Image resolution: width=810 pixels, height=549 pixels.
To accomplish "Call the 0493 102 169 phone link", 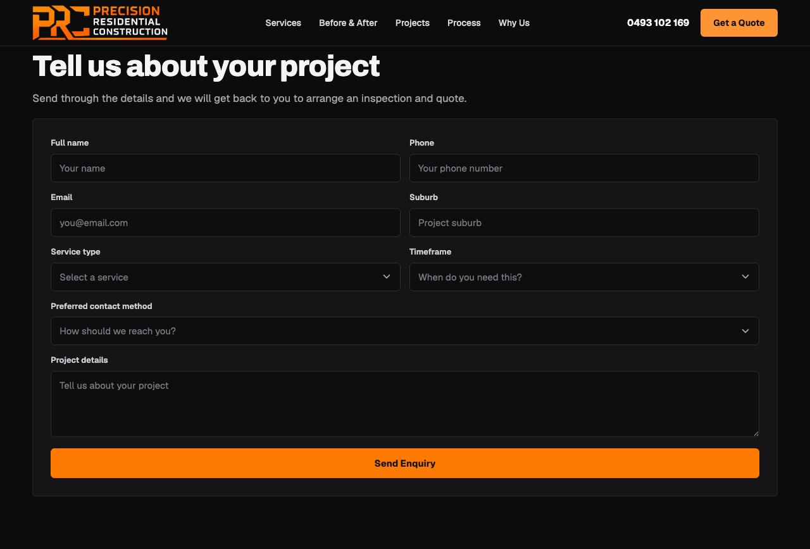I will [658, 23].
